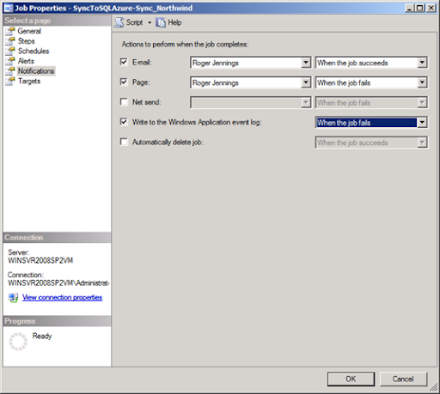The image size is (440, 394).
Task: Click the Cancel button
Action: pyautogui.click(x=403, y=379)
